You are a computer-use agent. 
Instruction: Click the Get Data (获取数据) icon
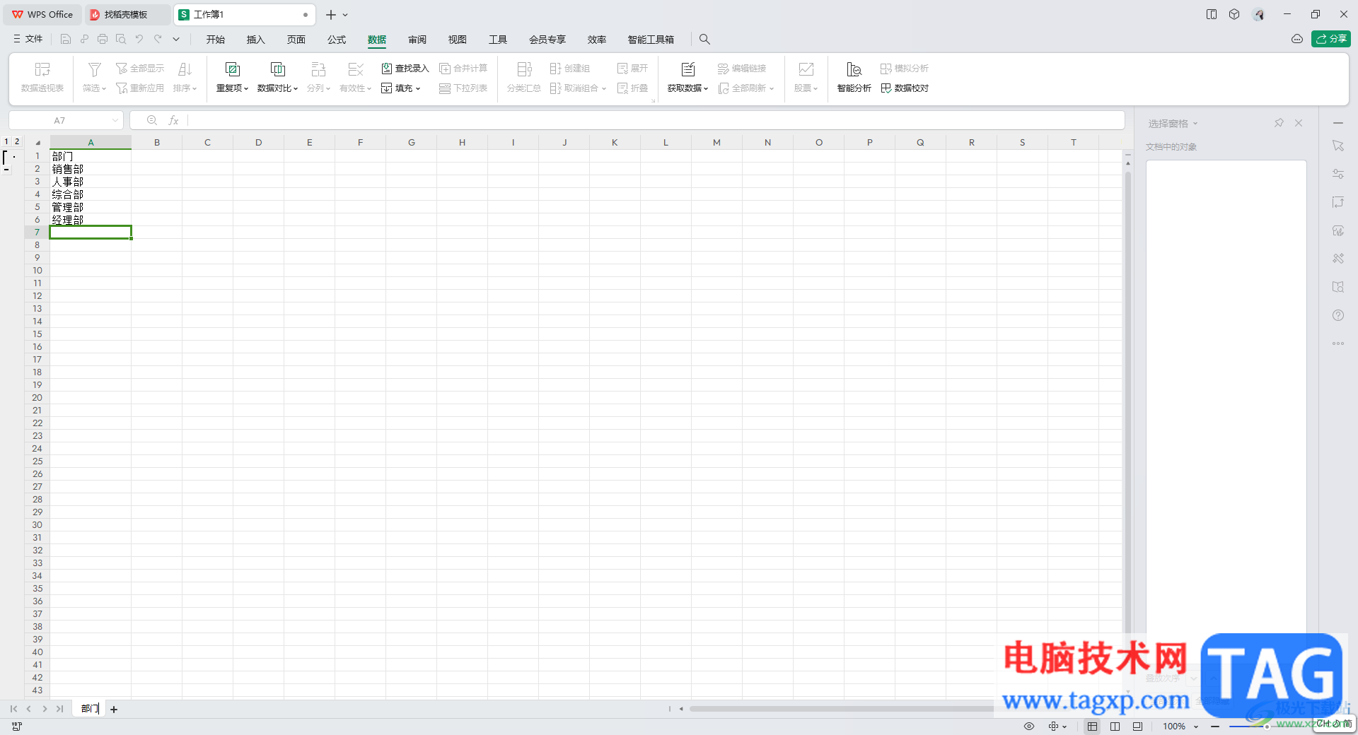pyautogui.click(x=687, y=69)
